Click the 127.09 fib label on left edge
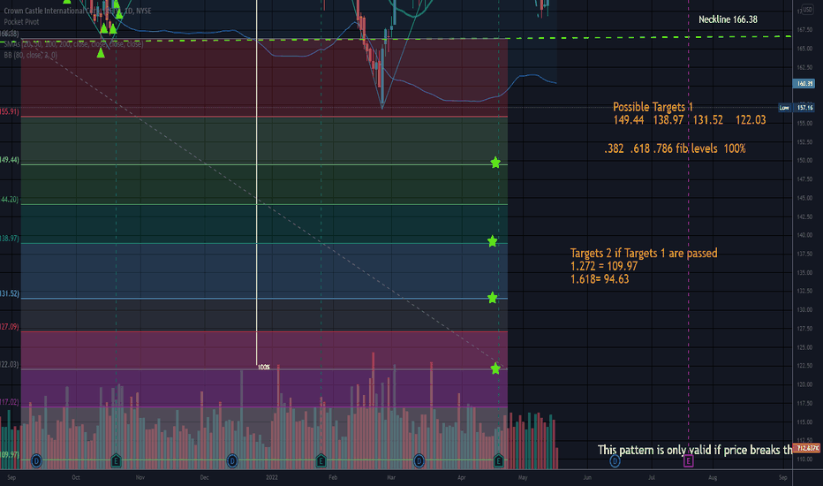Viewport: 823px width, 486px height. (10, 327)
